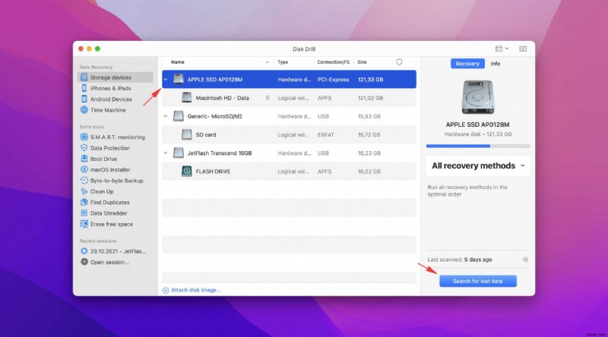The image size is (608, 337).
Task: Click 121,33 GB size of APPLE SSD
Action: coord(370,80)
